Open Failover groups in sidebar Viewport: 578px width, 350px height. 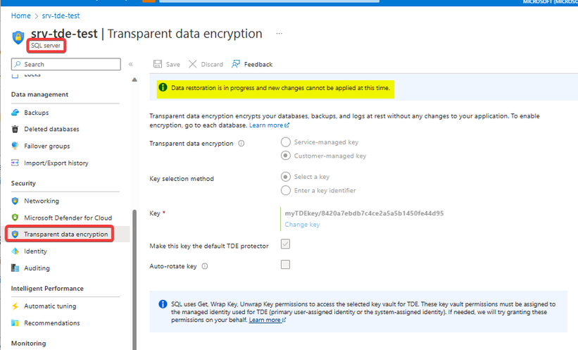click(x=46, y=146)
